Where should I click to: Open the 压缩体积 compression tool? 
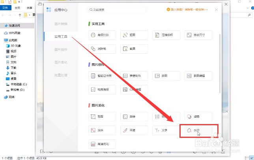pyautogui.click(x=166, y=35)
